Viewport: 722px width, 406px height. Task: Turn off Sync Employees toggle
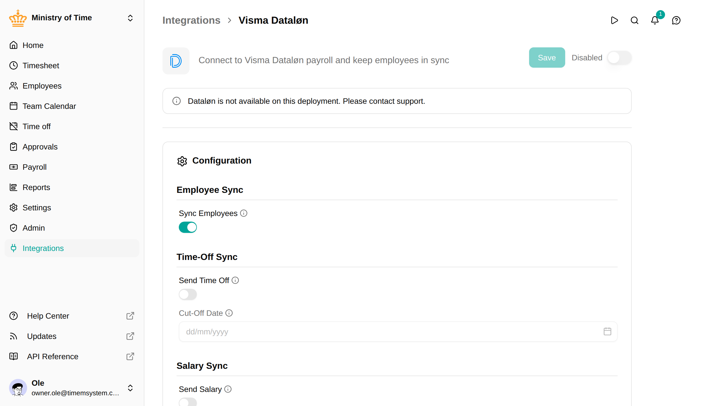pos(188,227)
